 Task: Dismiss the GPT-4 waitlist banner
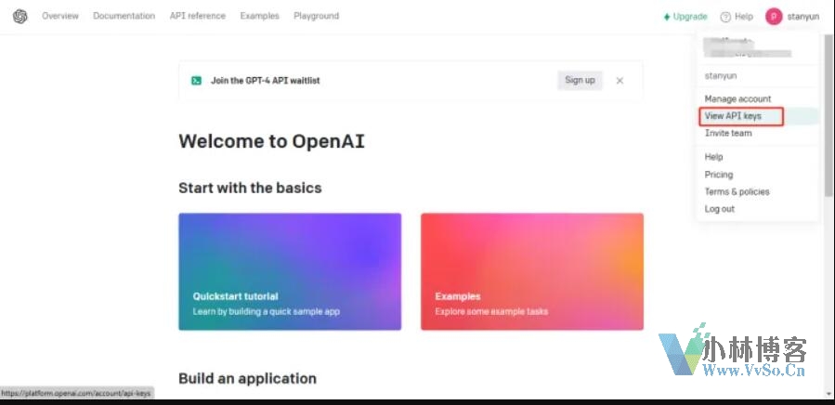(620, 81)
